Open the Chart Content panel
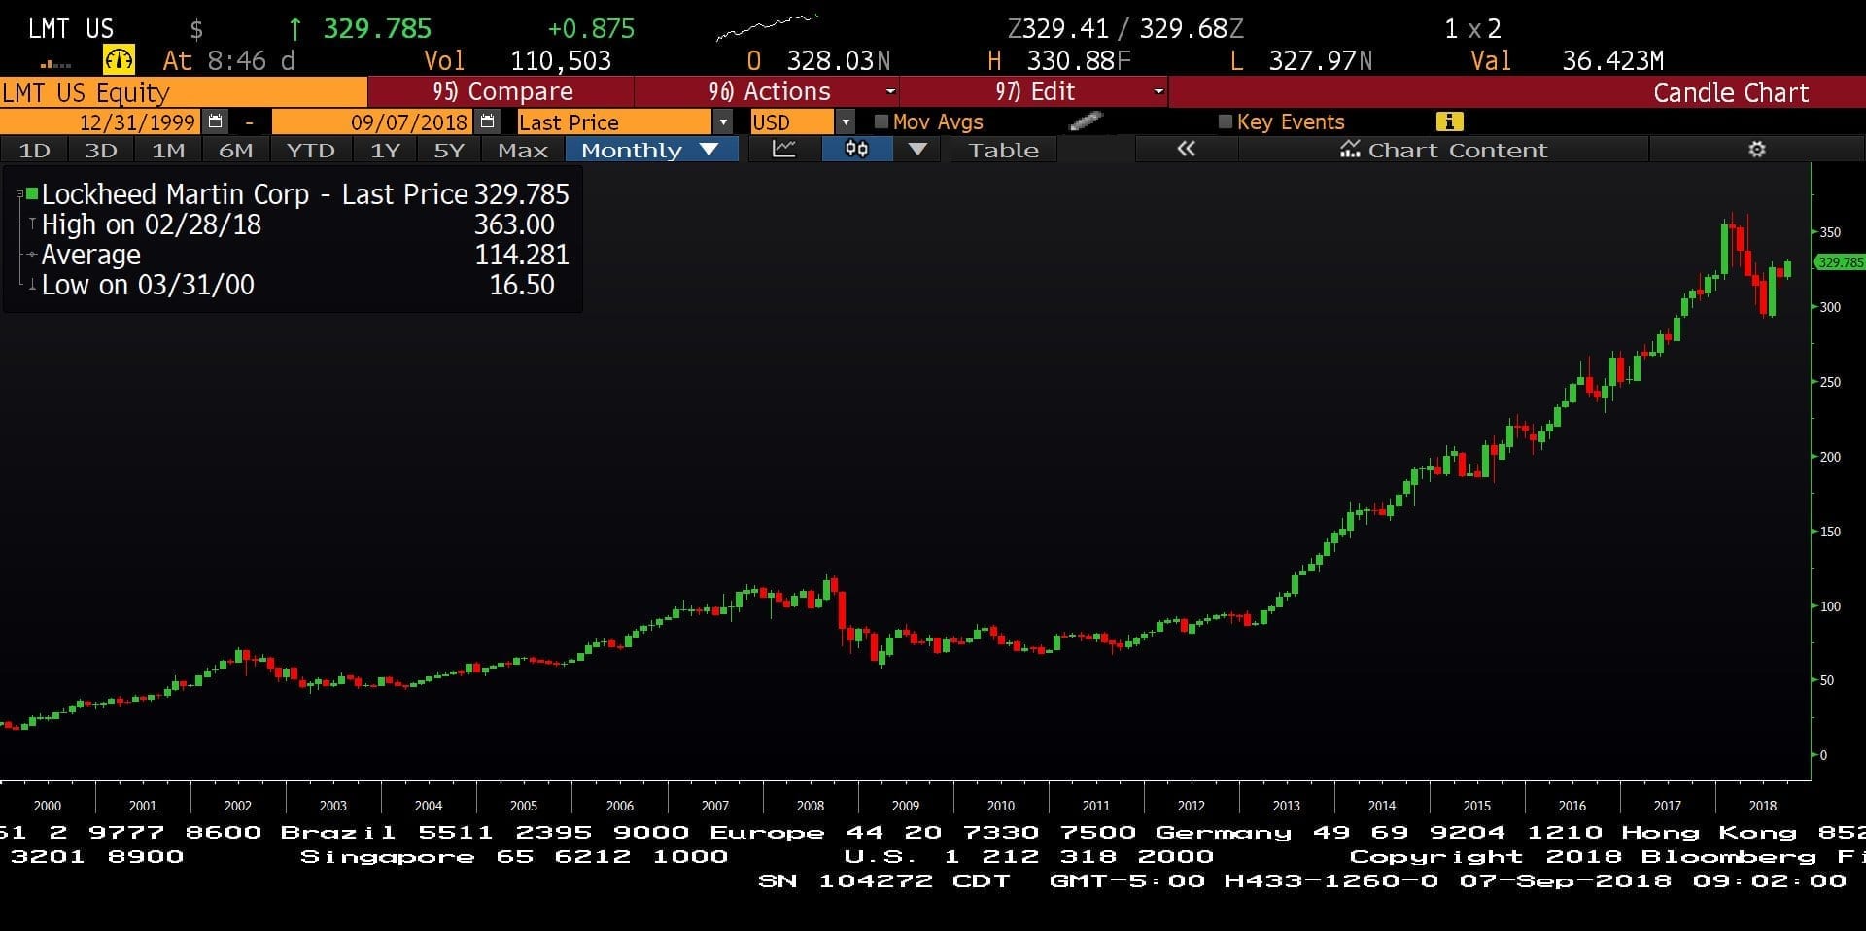 pyautogui.click(x=1443, y=150)
